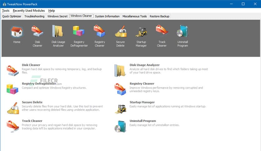Click Uninstall Program disc icon in list
Viewport: 261px width, 151px height.
point(120,127)
